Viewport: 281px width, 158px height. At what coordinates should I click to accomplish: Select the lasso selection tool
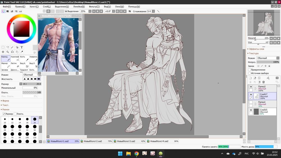click(8, 47)
